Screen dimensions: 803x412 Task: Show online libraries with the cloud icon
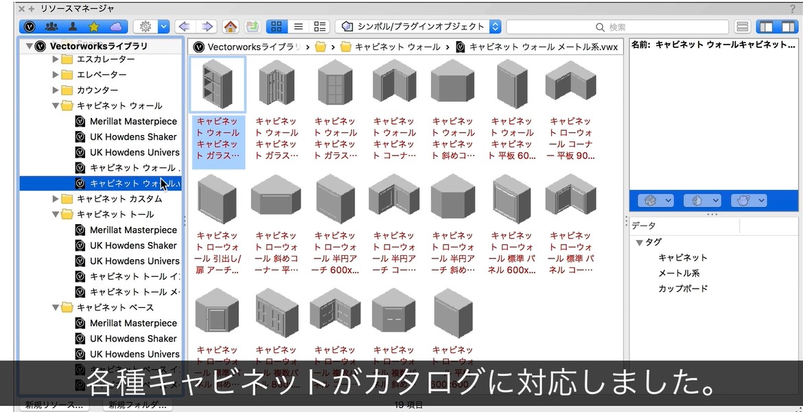(115, 27)
